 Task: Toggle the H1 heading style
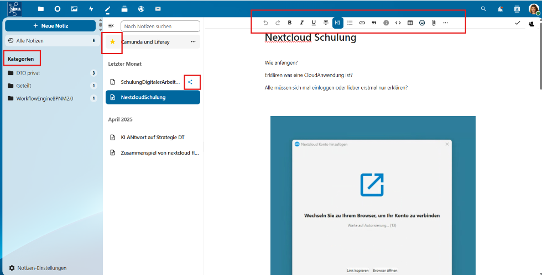point(337,23)
